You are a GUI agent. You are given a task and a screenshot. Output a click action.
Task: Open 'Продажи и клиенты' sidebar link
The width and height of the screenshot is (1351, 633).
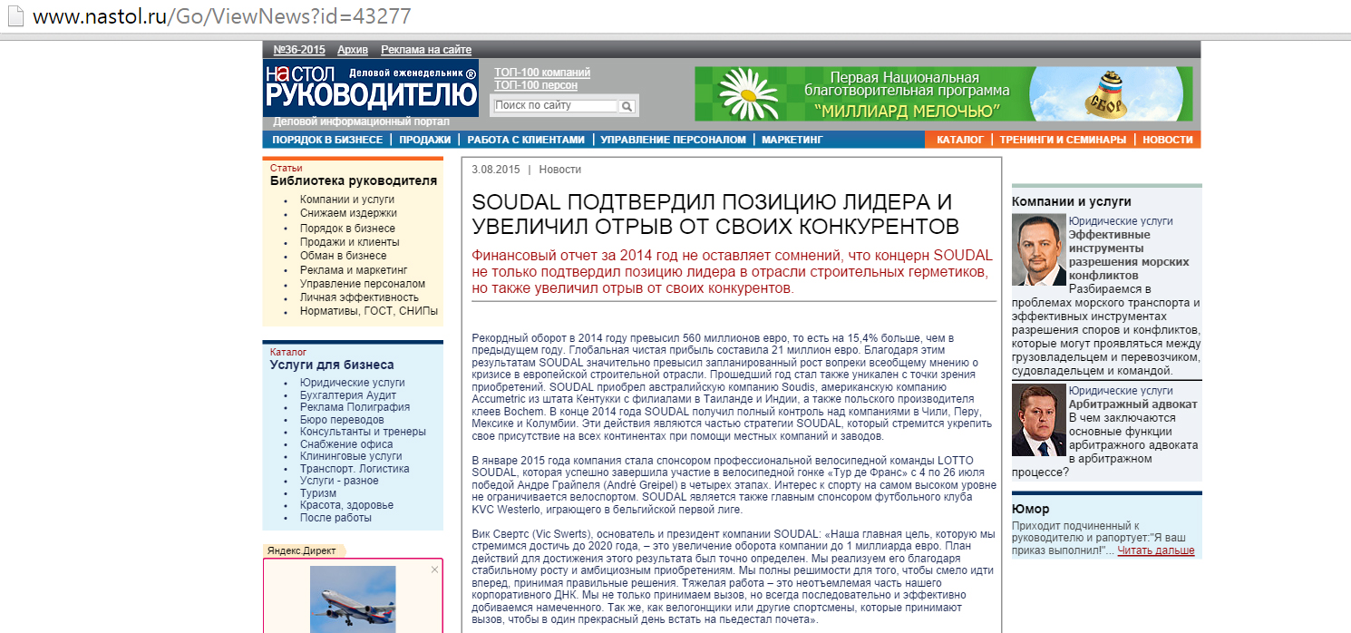point(349,242)
